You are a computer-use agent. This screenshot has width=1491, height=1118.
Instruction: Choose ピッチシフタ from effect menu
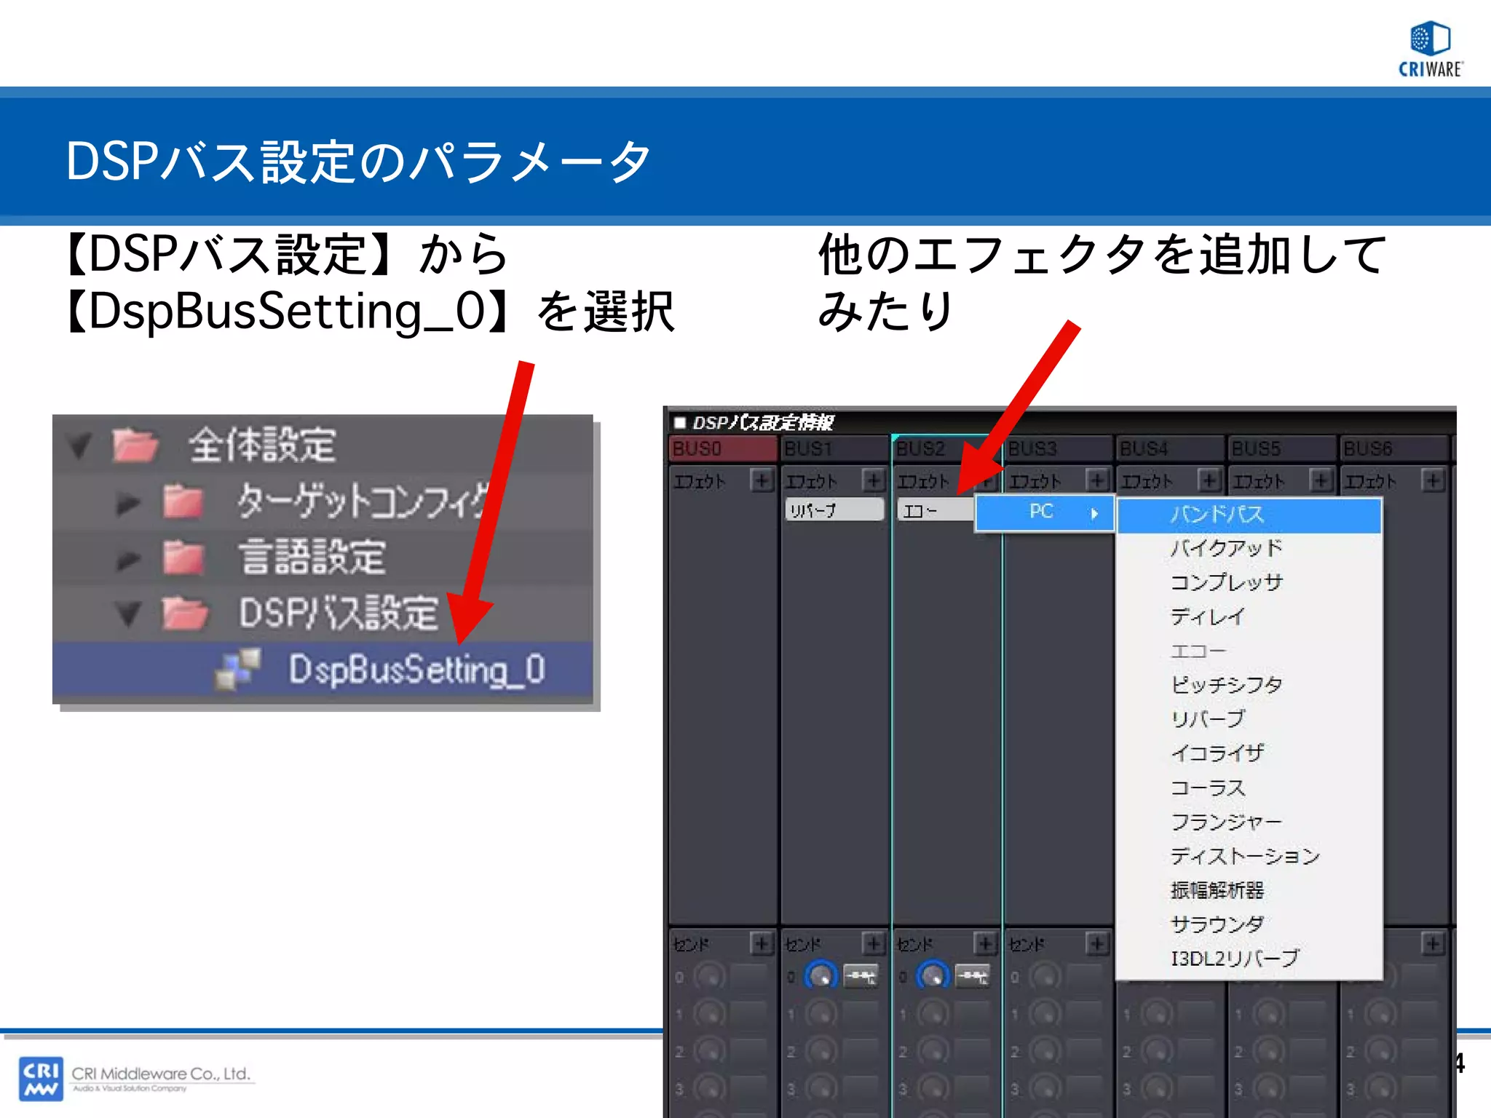pos(1249,685)
